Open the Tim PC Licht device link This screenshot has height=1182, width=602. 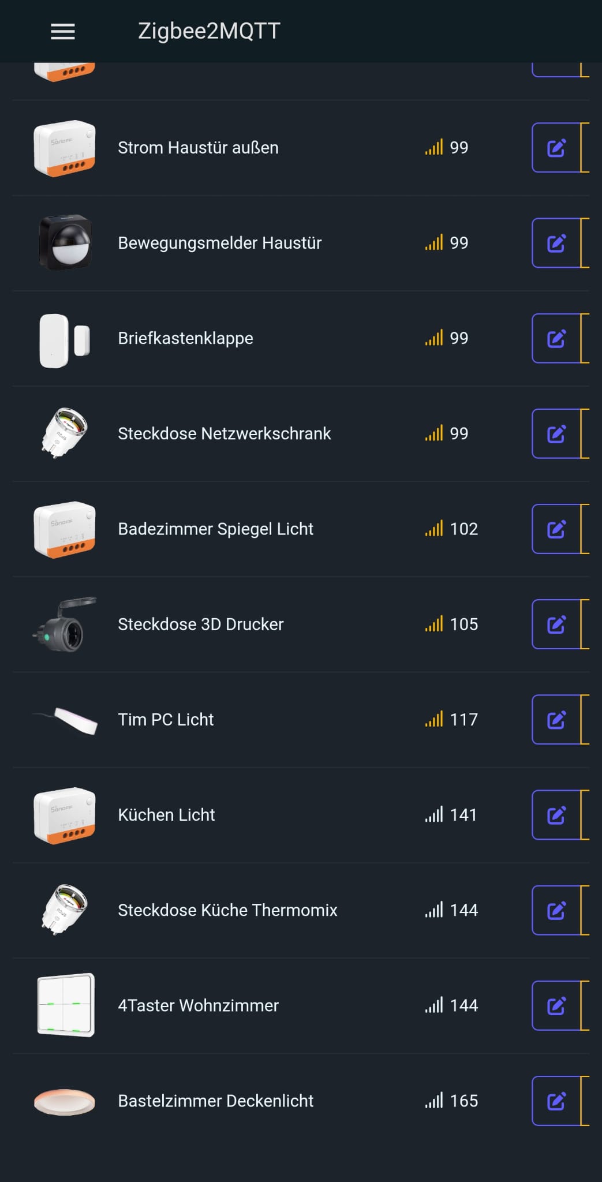pos(166,720)
